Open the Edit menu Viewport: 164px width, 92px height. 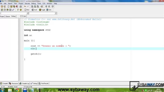click(5, 4)
